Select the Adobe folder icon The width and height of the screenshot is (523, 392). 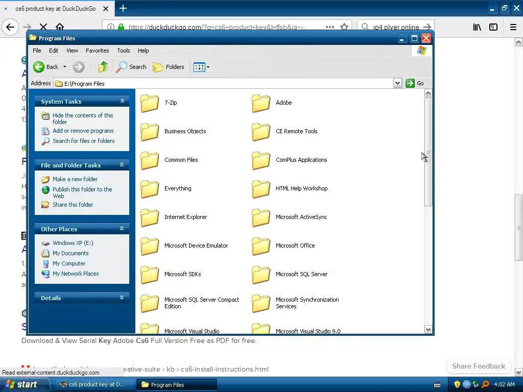pyautogui.click(x=261, y=103)
